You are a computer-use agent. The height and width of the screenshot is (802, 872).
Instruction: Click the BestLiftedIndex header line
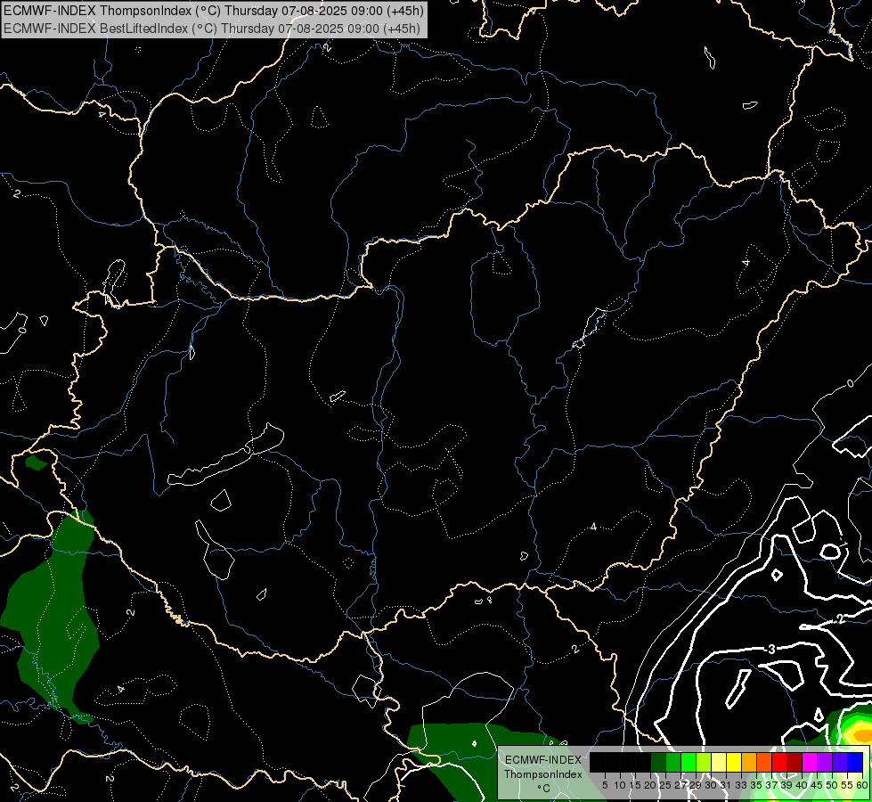point(212,29)
